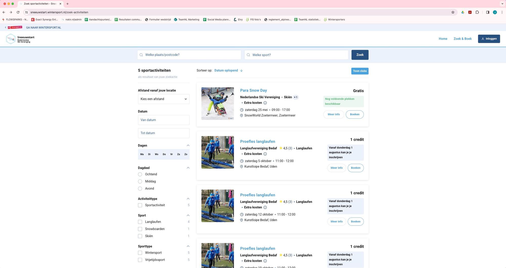Open the tab search dropdown arrow
The height and width of the screenshot is (268, 506).
click(x=502, y=4)
